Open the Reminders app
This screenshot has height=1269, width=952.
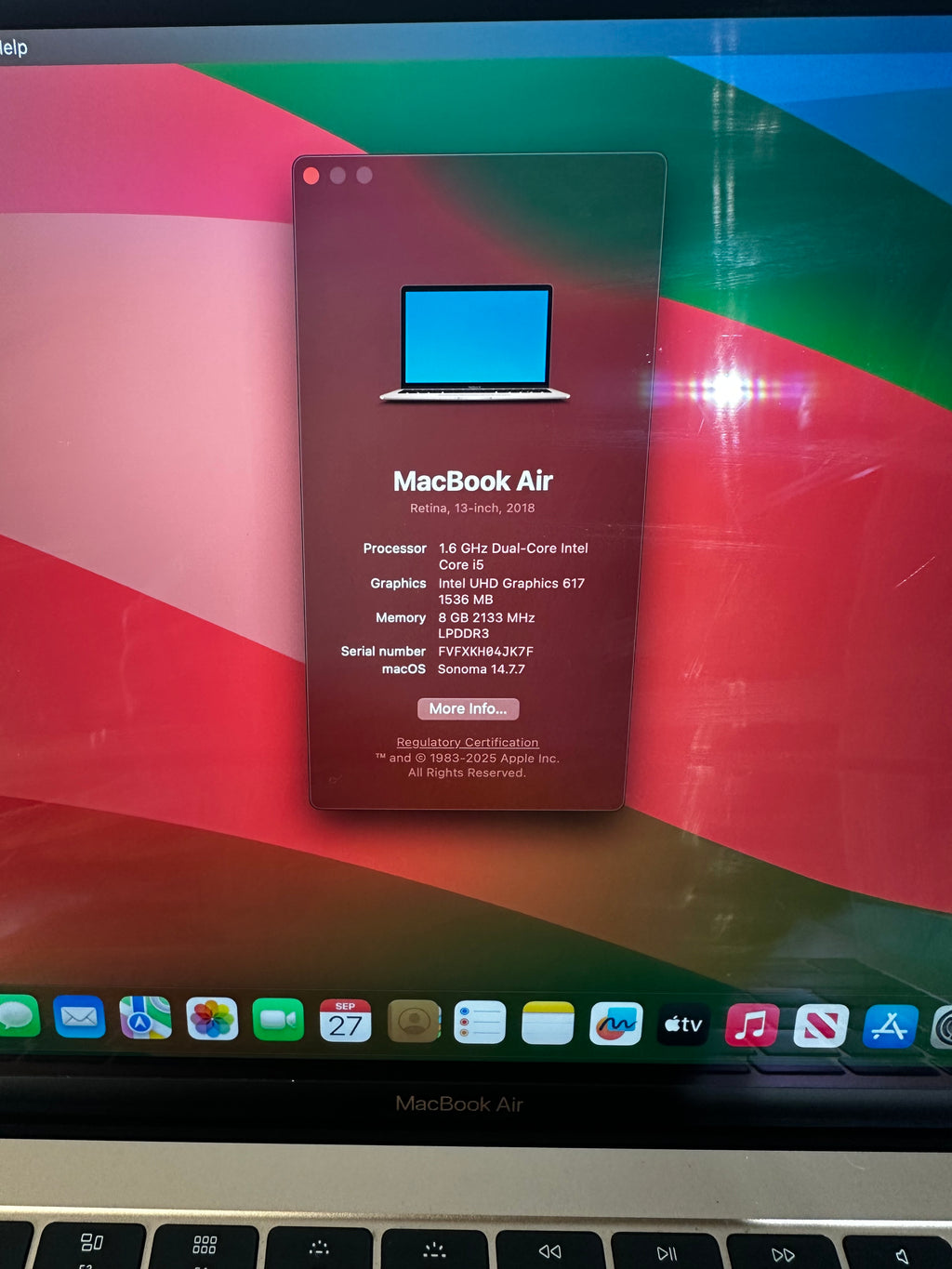[x=480, y=1023]
